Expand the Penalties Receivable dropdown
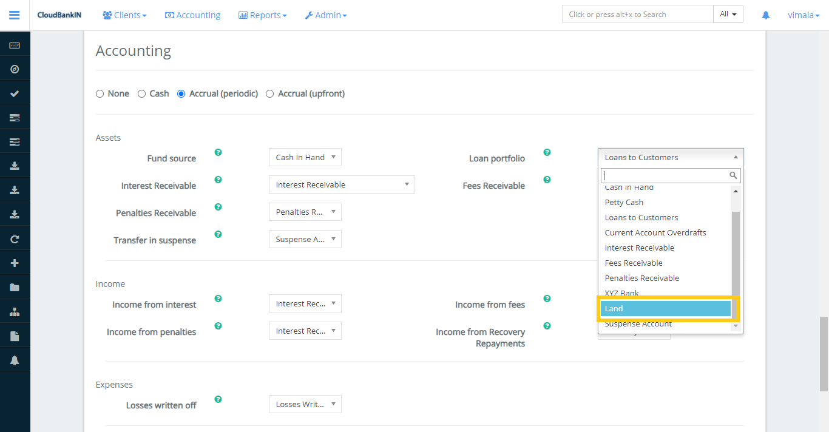 coord(305,211)
